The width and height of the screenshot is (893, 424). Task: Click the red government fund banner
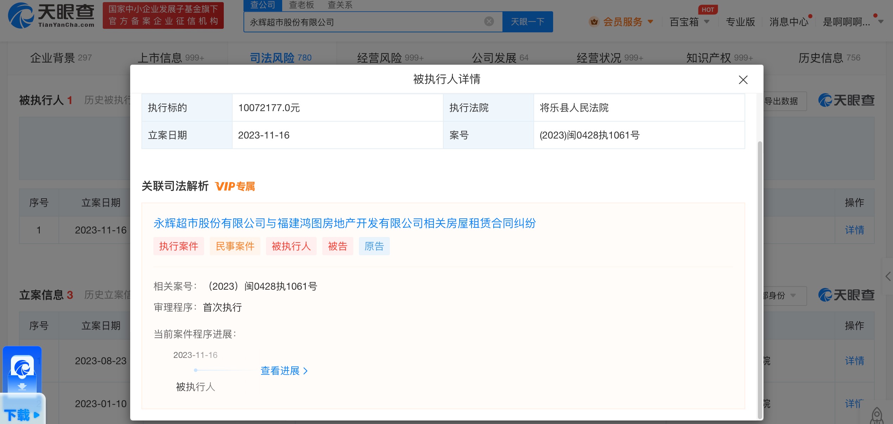coord(163,15)
